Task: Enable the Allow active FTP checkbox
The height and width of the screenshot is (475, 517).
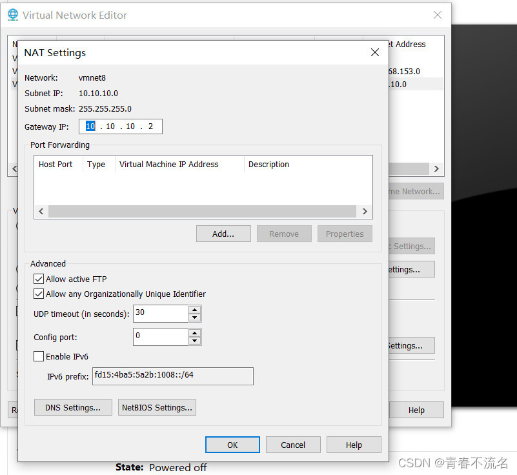Action: [x=39, y=279]
